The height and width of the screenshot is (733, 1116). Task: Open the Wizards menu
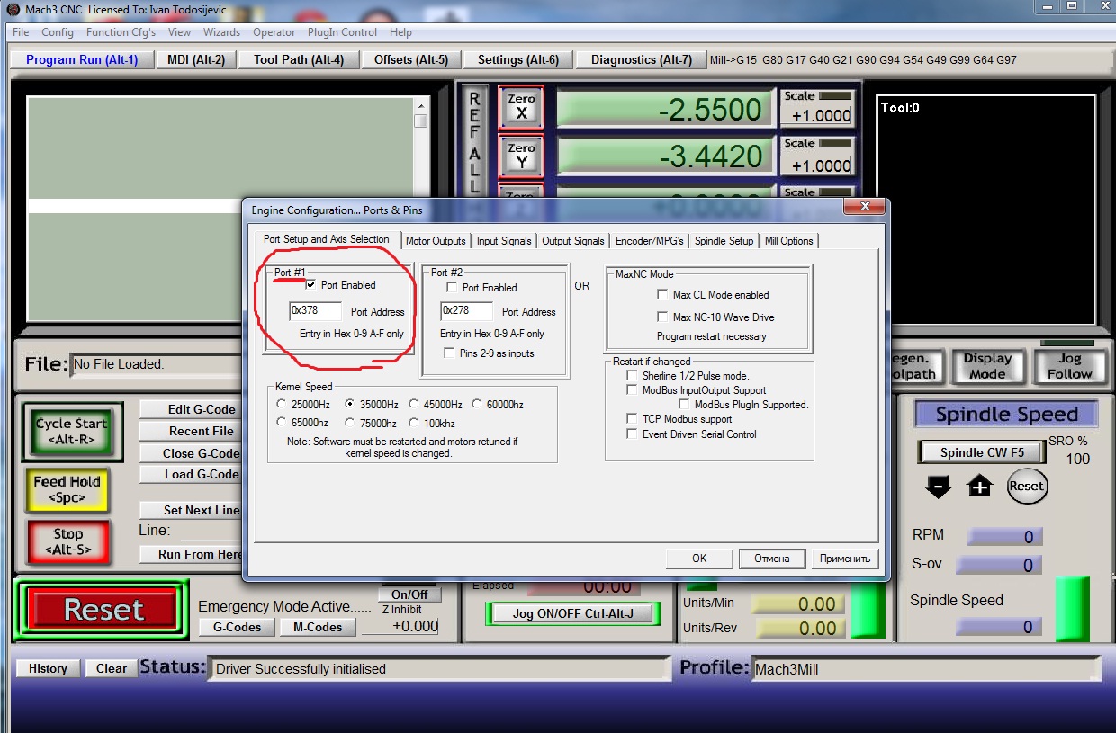pos(221,31)
